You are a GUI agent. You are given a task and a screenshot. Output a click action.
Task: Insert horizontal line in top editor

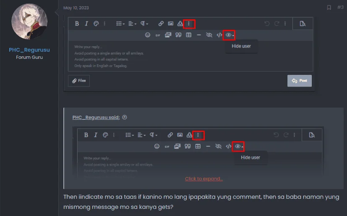(x=199, y=35)
